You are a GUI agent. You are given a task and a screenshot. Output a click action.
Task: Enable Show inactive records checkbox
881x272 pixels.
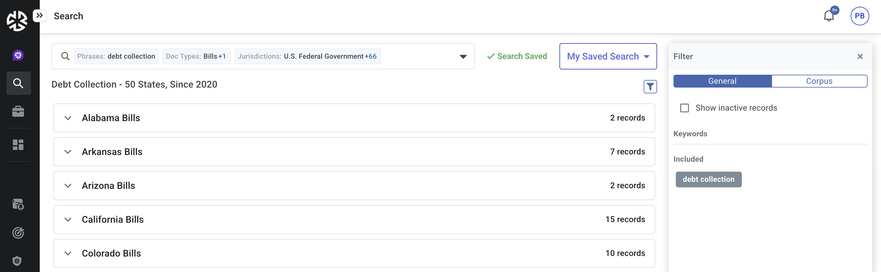[684, 108]
